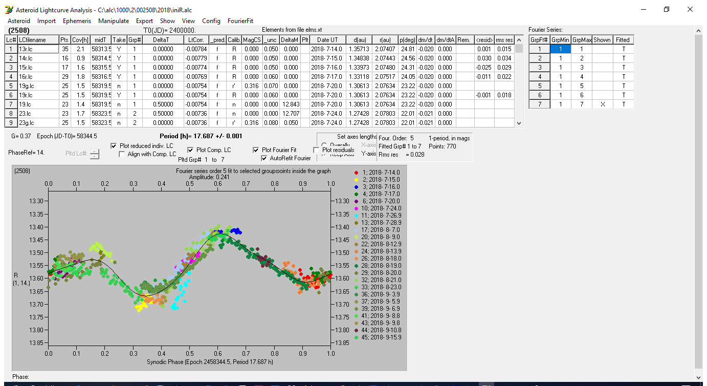Select highlighted GrpMin cell in Fourier row 1
The image size is (707, 386).
point(560,49)
